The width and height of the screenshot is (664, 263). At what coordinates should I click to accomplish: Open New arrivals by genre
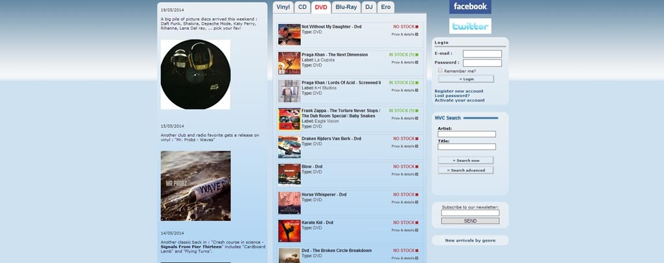pyautogui.click(x=470, y=240)
